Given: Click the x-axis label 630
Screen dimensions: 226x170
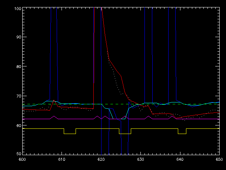Looking at the screenshot, I should (140, 159).
